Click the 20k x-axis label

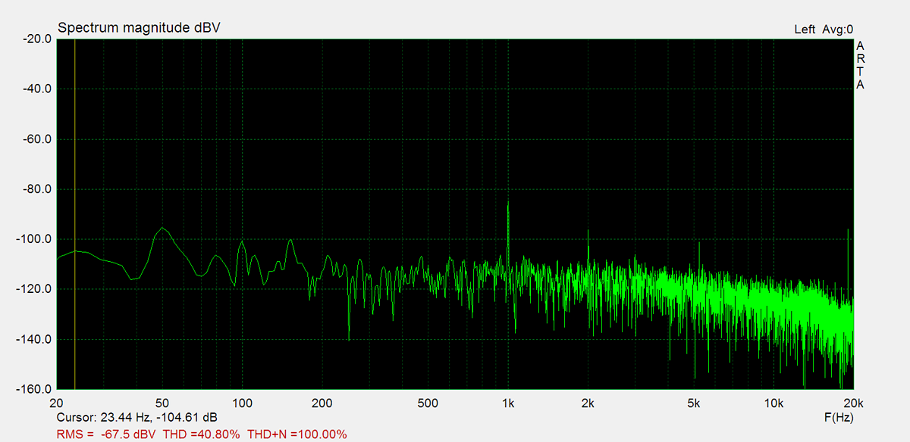tap(852, 403)
